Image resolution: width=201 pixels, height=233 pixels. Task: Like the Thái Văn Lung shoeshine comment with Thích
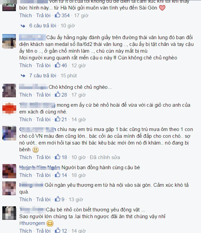(x=26, y=66)
